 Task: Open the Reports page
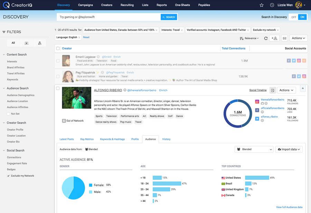point(162,5)
